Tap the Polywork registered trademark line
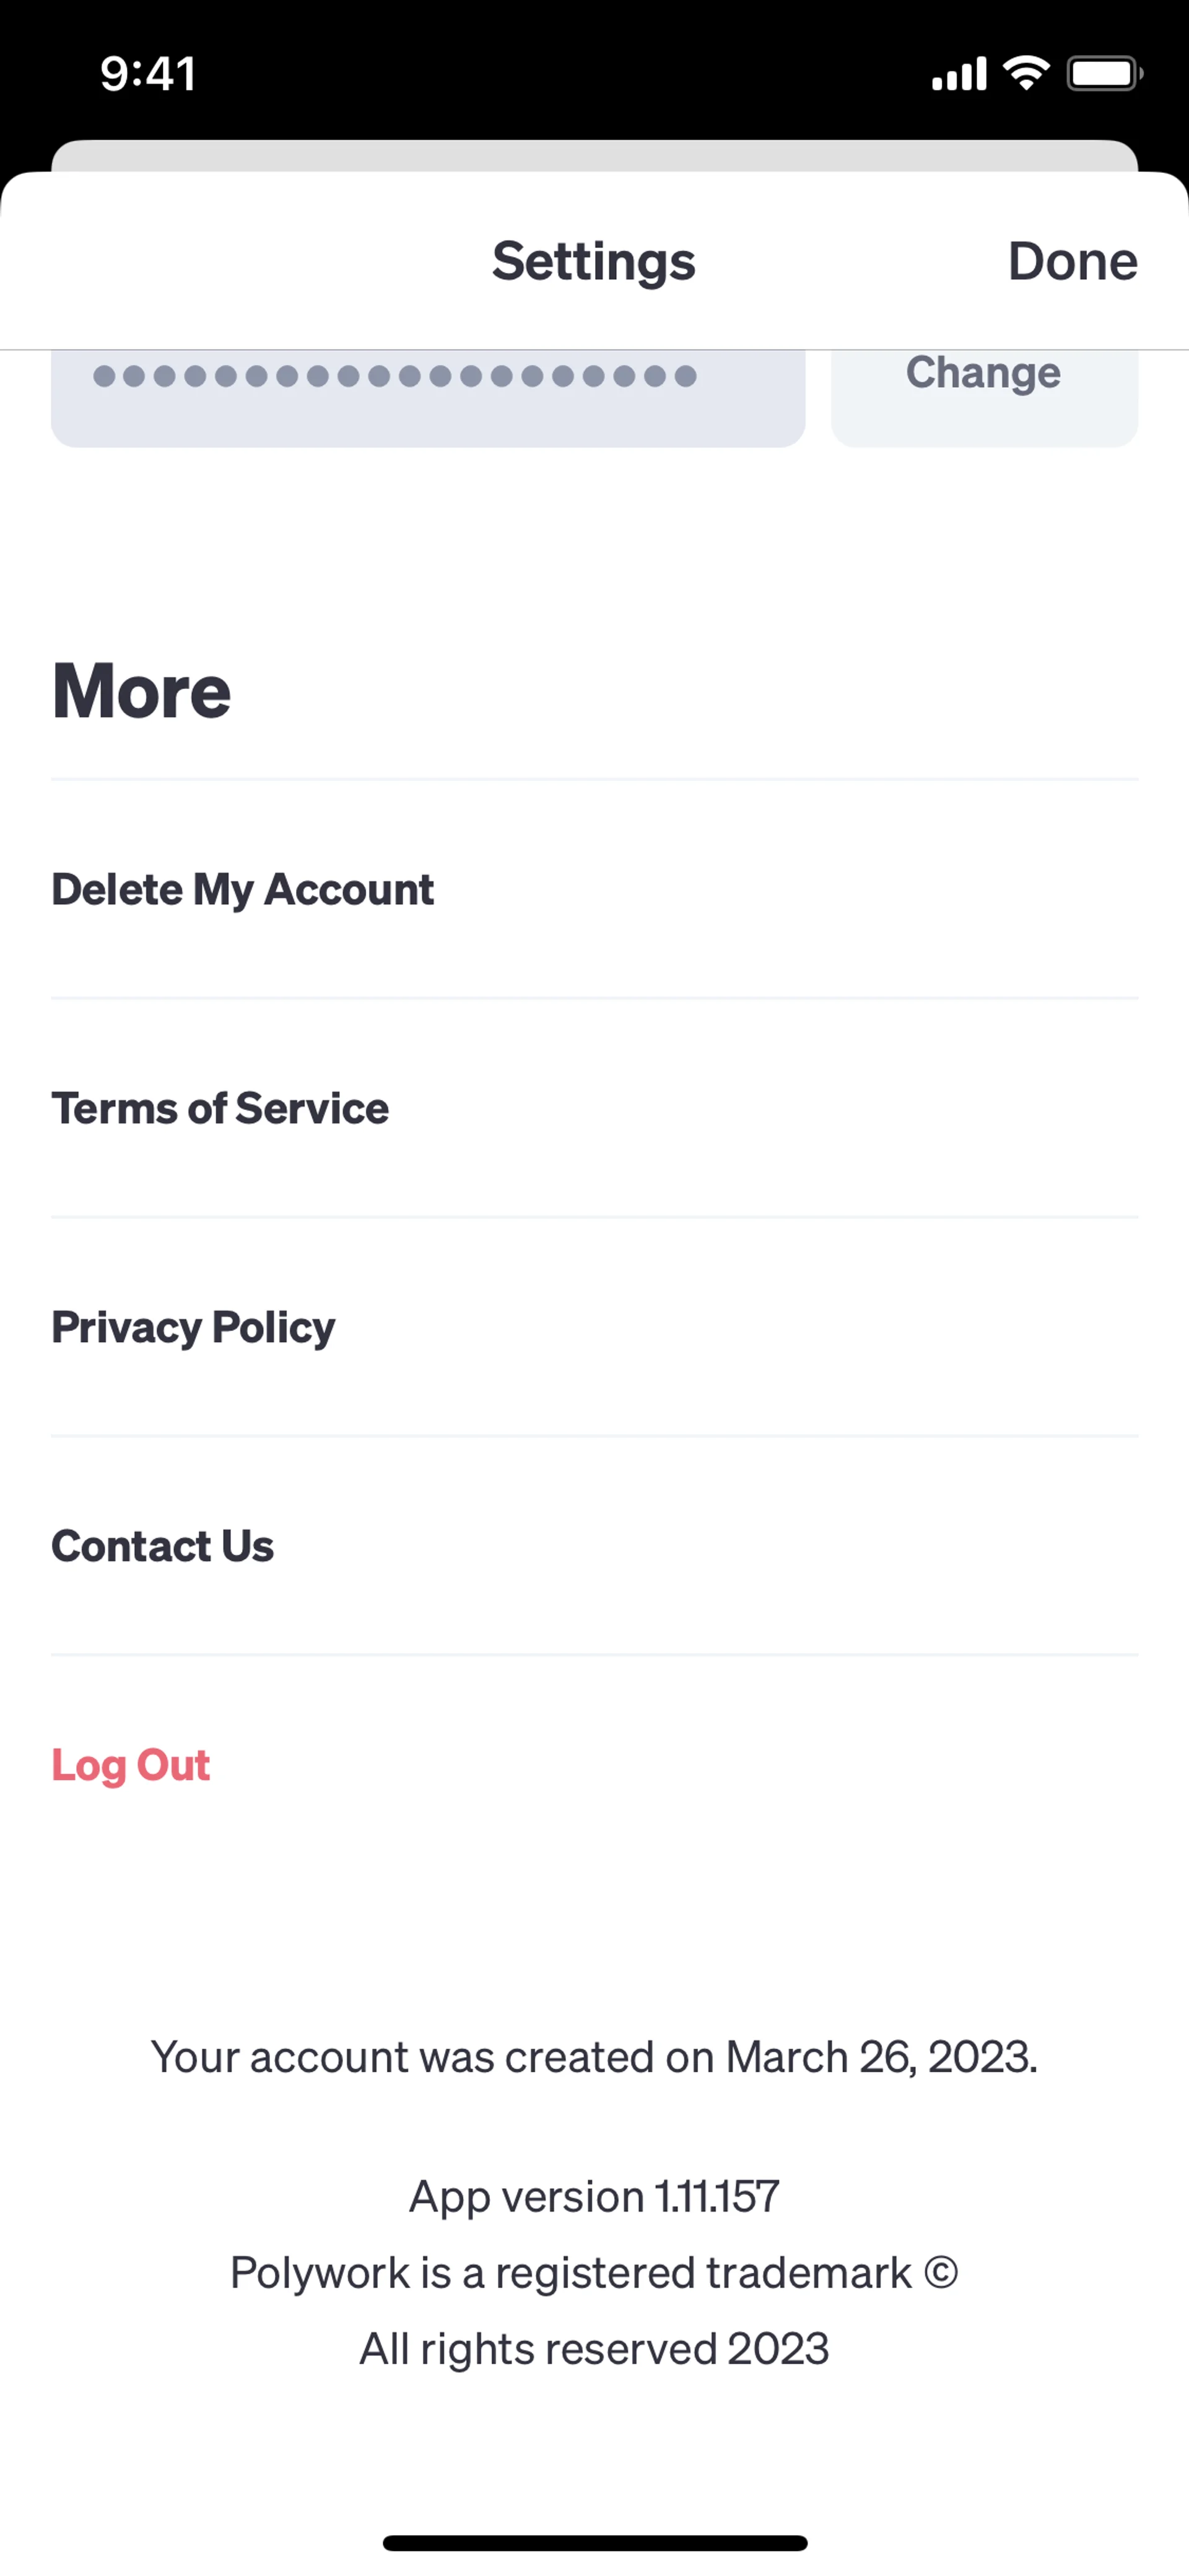Screen dimensions: 1189x2576 pyautogui.click(x=594, y=2273)
